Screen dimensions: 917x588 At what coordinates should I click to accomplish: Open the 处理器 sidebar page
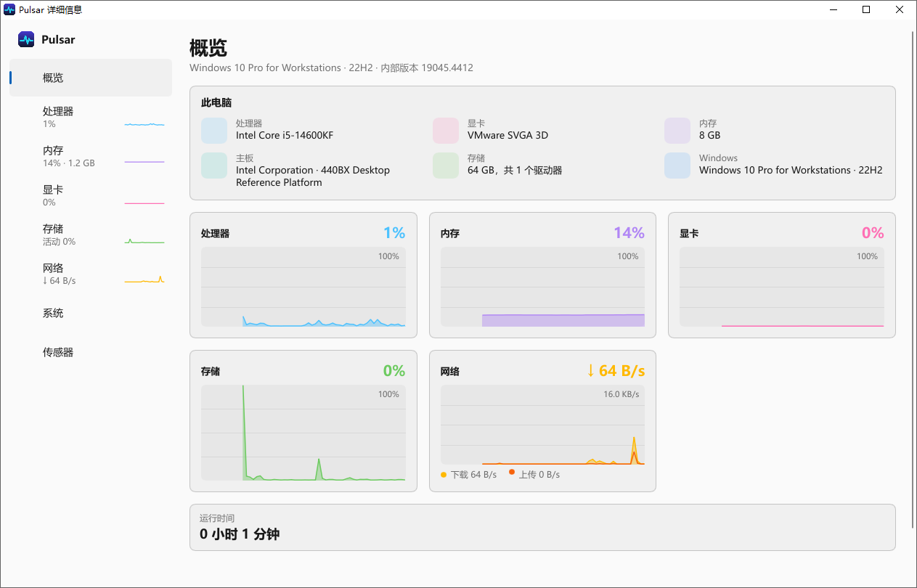point(91,117)
